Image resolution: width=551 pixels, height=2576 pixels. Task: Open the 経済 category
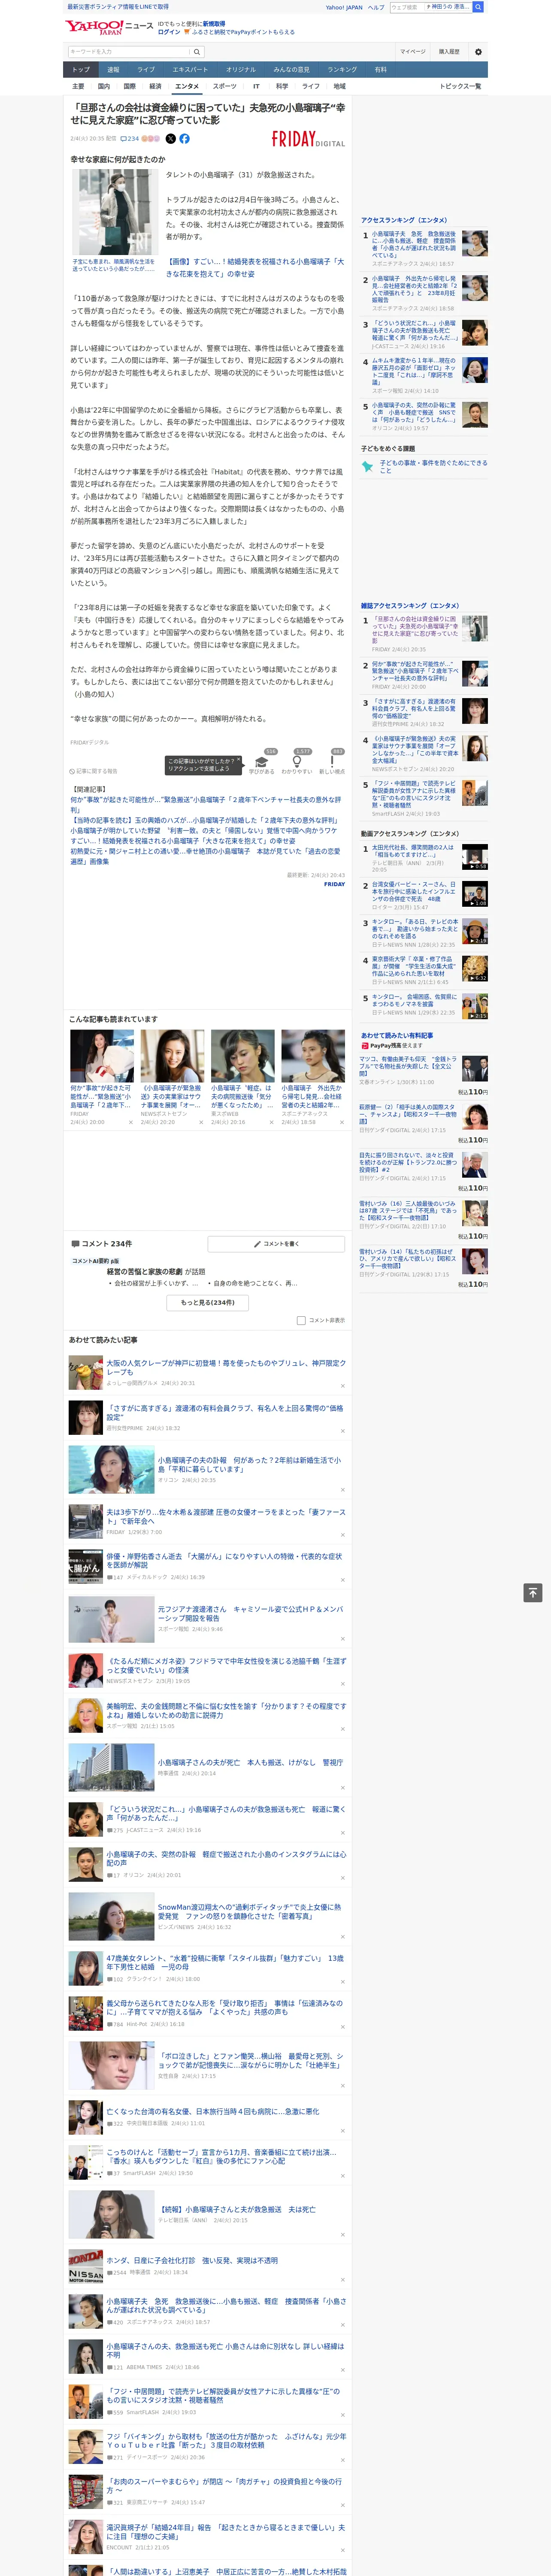point(155,86)
